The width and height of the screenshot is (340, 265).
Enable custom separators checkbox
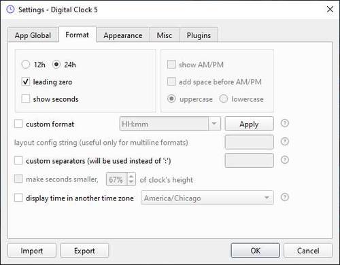pos(18,160)
